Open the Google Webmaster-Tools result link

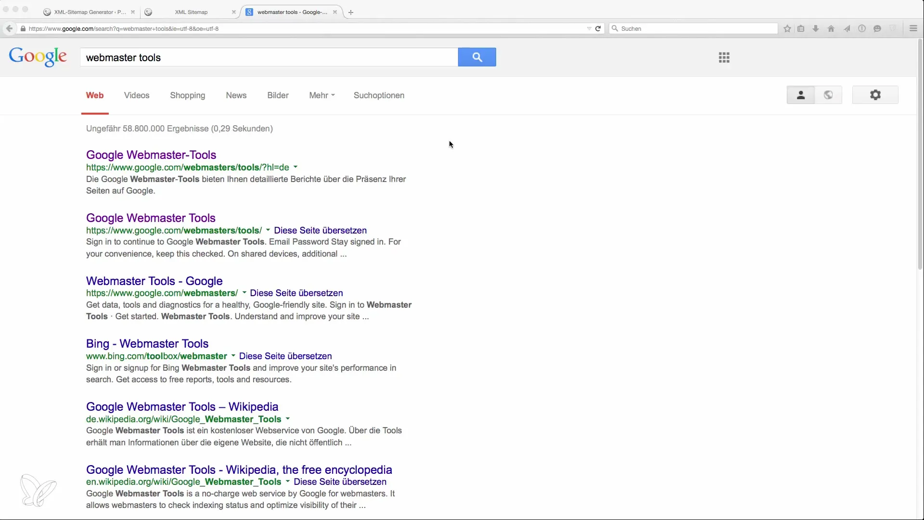151,155
